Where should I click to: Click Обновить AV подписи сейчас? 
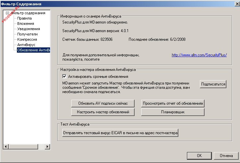pos(102,103)
